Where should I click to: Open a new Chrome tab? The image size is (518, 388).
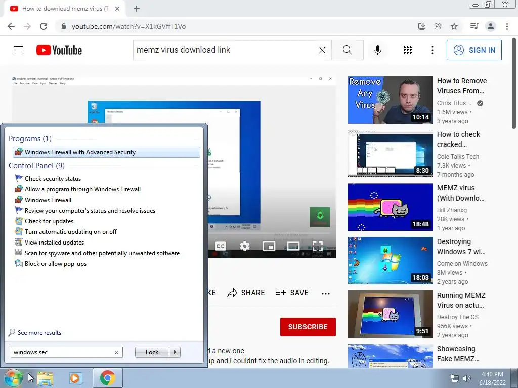tap(137, 9)
